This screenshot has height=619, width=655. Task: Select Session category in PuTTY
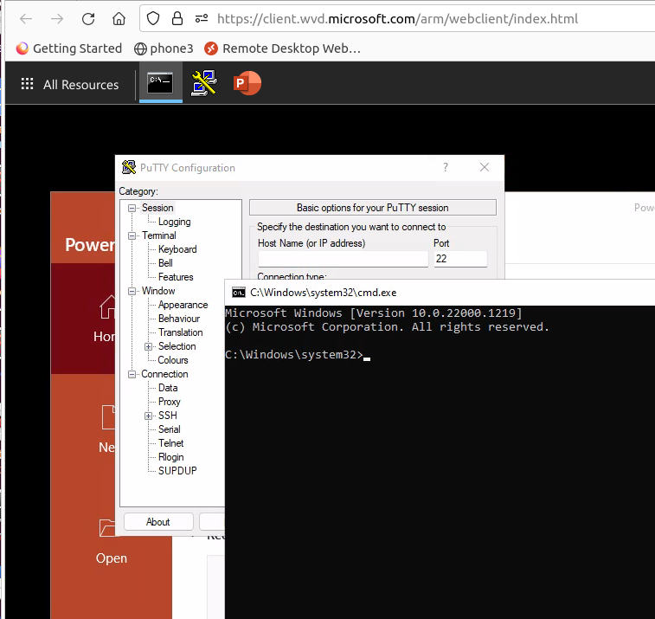157,208
